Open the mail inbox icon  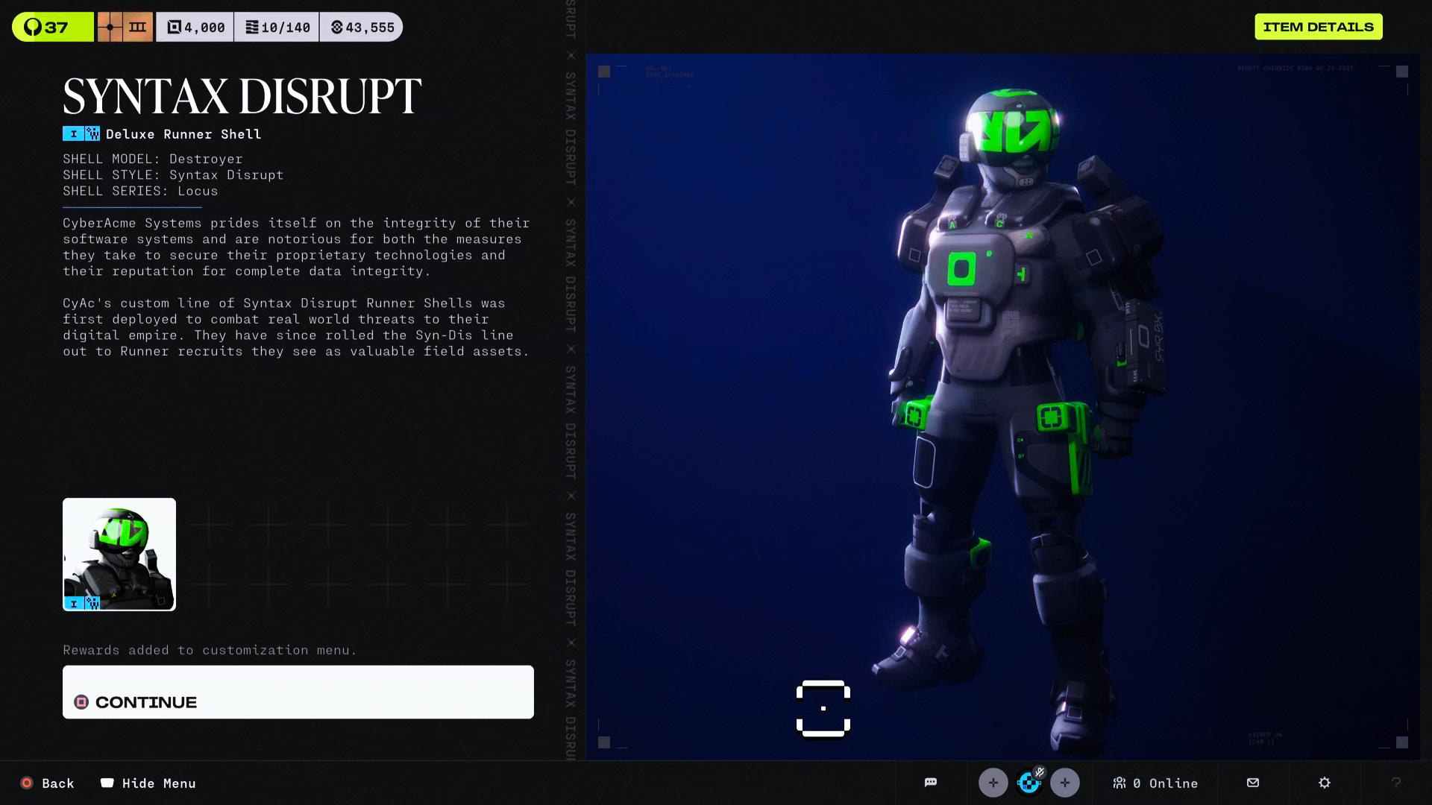(x=1253, y=783)
